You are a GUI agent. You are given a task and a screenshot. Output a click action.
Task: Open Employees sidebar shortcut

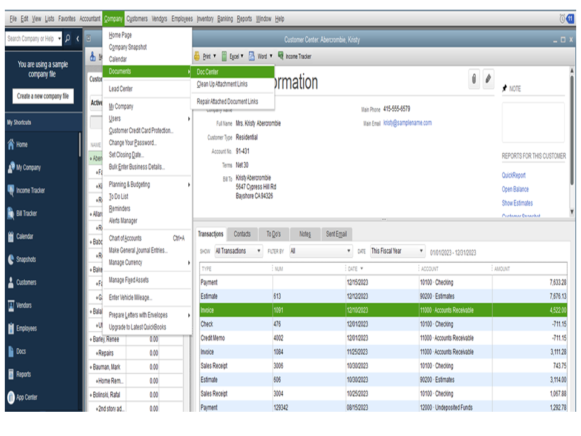tap(22, 328)
